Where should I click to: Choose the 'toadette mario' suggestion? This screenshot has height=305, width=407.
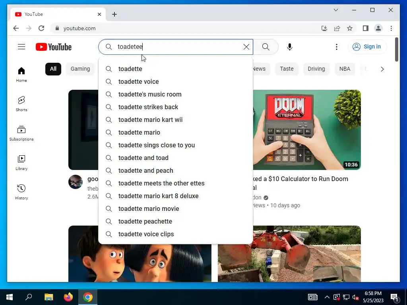point(176,133)
